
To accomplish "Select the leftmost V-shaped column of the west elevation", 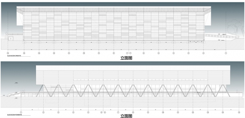I will 43,91.
